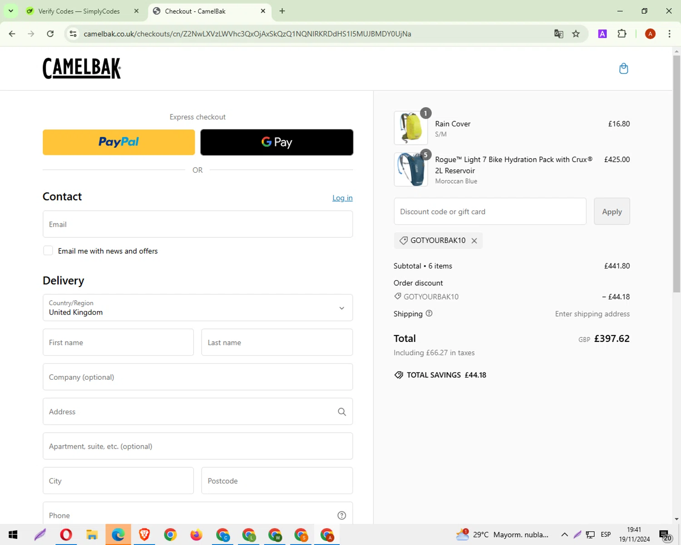Click the page vertical scrollbar
Screen dimensions: 681x545
(676, 173)
